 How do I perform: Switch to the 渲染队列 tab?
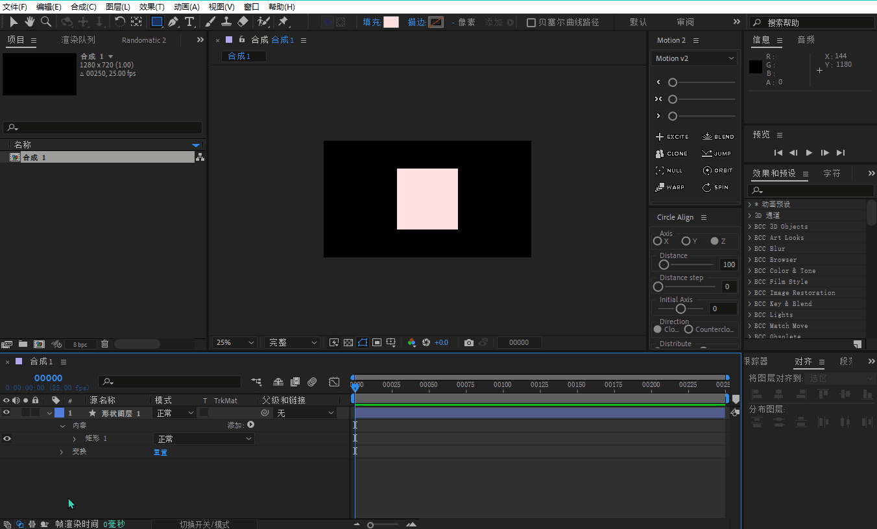coord(78,40)
